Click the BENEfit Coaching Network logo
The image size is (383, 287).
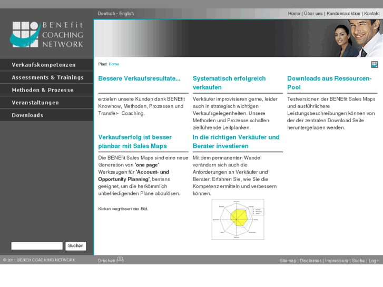coord(46,34)
